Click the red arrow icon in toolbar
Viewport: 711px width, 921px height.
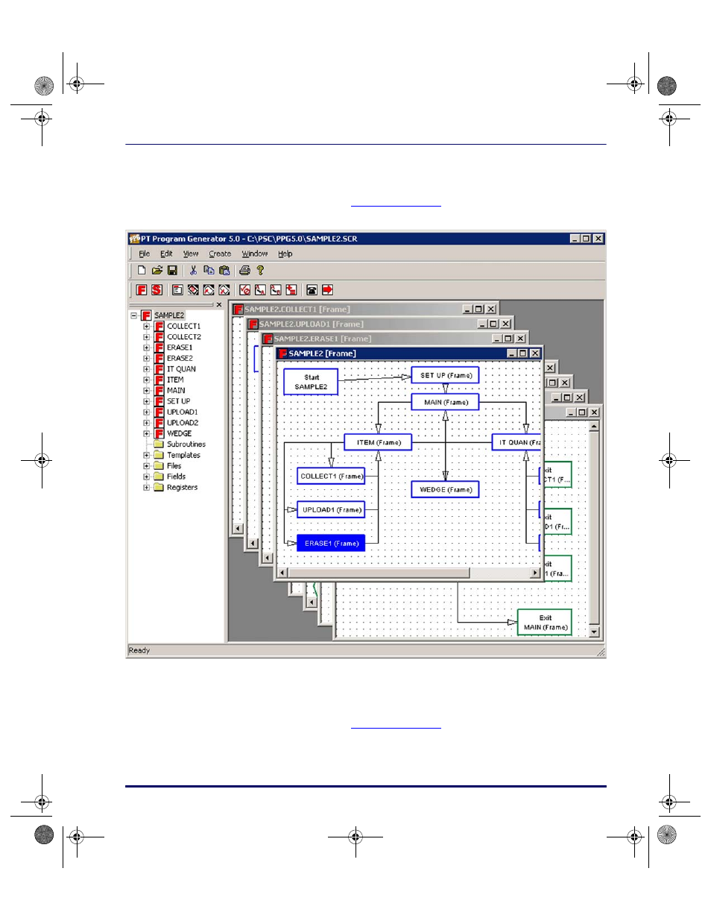327,290
